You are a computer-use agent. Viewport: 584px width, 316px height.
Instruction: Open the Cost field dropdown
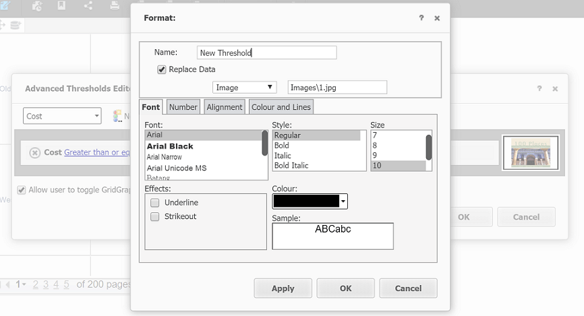click(x=62, y=116)
